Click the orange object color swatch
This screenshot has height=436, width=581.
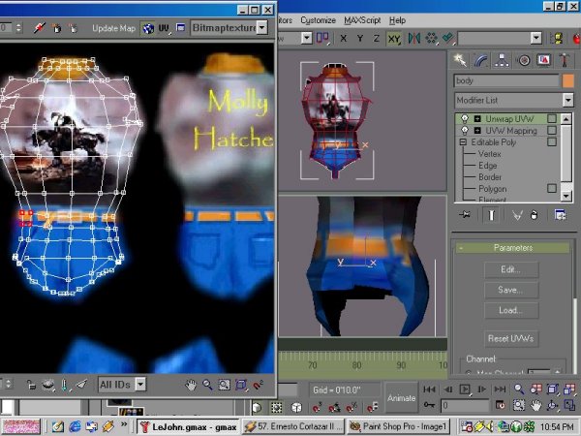tap(567, 80)
